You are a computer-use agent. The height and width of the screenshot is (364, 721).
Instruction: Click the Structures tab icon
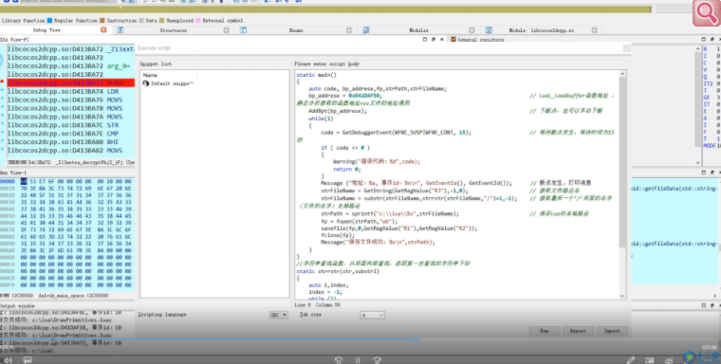pos(120,30)
